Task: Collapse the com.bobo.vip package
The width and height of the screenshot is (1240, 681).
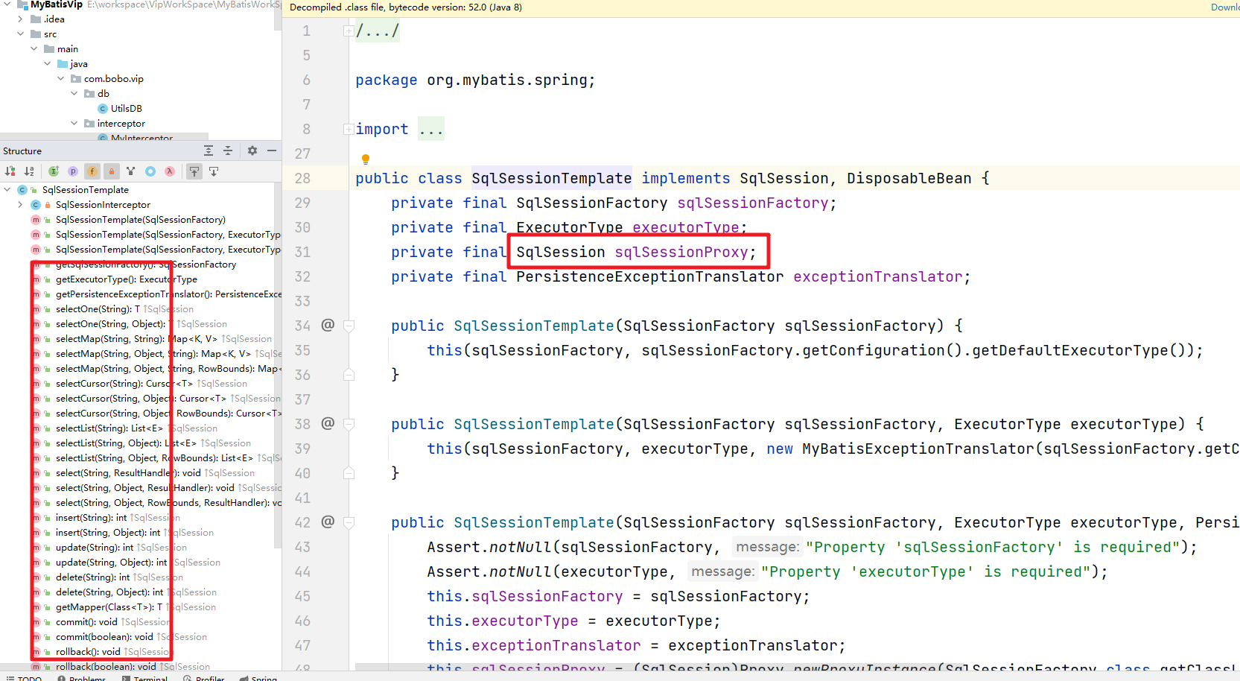Action: pyautogui.click(x=60, y=79)
